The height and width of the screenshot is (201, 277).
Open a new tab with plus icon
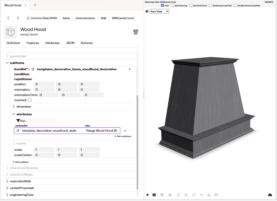click(x=35, y=5)
